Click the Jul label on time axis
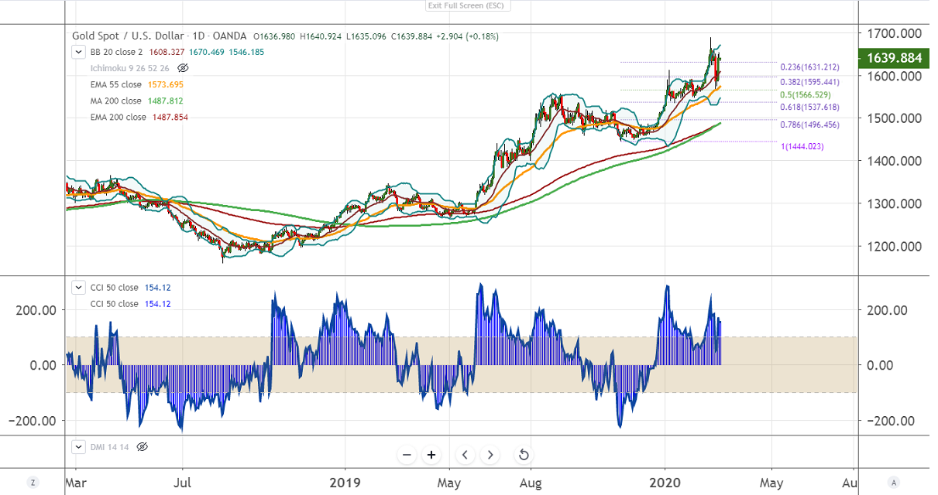 point(182,482)
